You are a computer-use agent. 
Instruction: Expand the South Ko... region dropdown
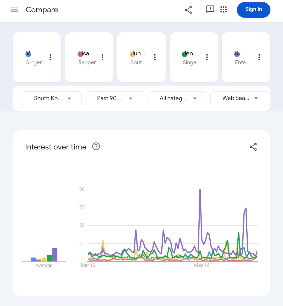click(x=52, y=98)
